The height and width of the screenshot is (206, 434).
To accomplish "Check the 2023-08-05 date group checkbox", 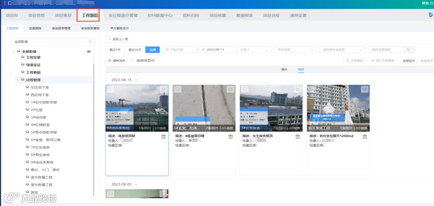I will click(x=107, y=184).
